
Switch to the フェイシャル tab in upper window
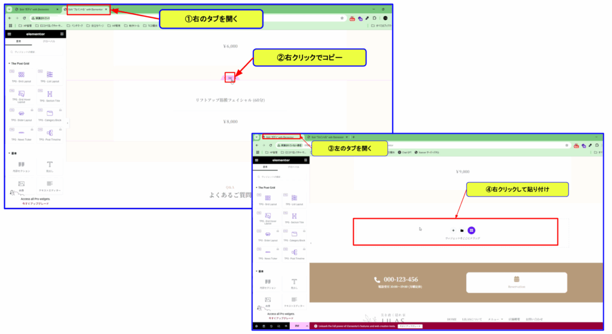point(86,10)
